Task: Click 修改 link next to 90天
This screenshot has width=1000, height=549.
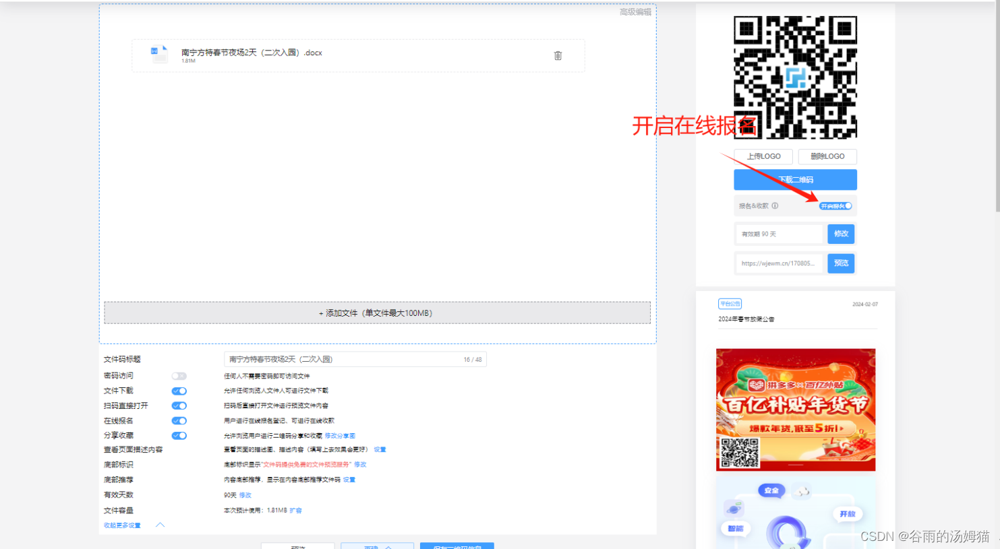Action: pos(245,495)
